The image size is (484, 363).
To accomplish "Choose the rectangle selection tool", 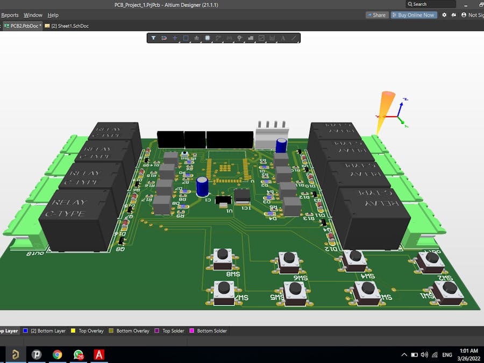I will pyautogui.click(x=186, y=38).
